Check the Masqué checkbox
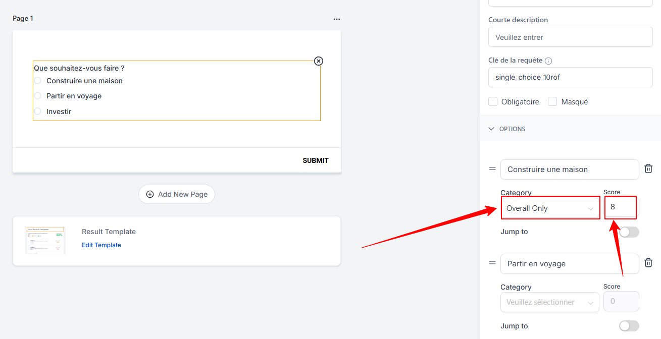This screenshot has width=661, height=339. pyautogui.click(x=552, y=101)
